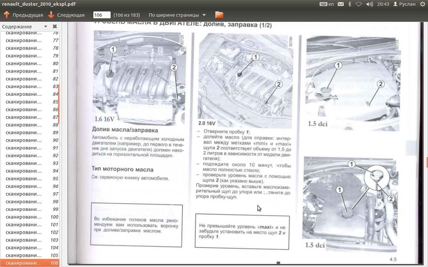Select contents entry for page 95
This screenshot has width=428, height=267.
[x=30, y=179]
